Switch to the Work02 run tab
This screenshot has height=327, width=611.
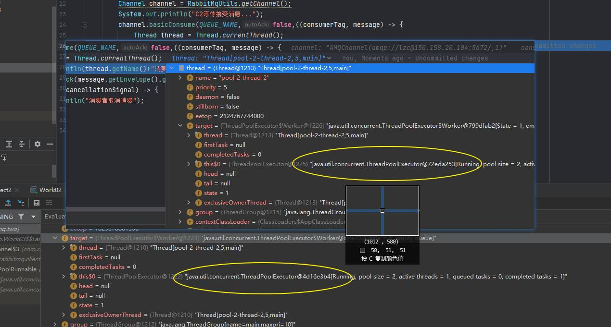(46, 190)
